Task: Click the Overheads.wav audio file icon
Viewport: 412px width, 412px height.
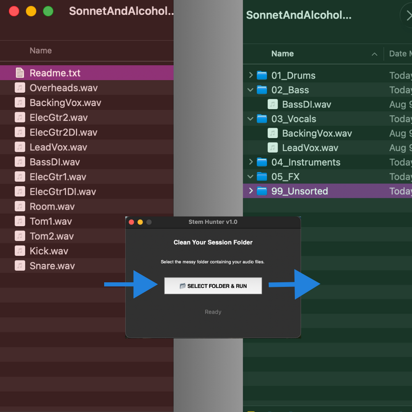Action: [20, 88]
